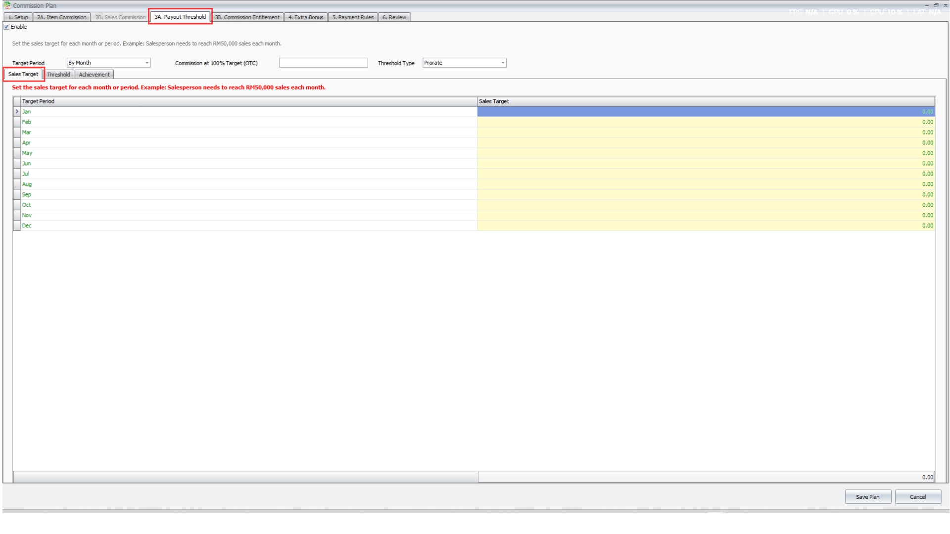The image size is (950, 534).
Task: Open the 6. Review tab
Action: [x=394, y=17]
